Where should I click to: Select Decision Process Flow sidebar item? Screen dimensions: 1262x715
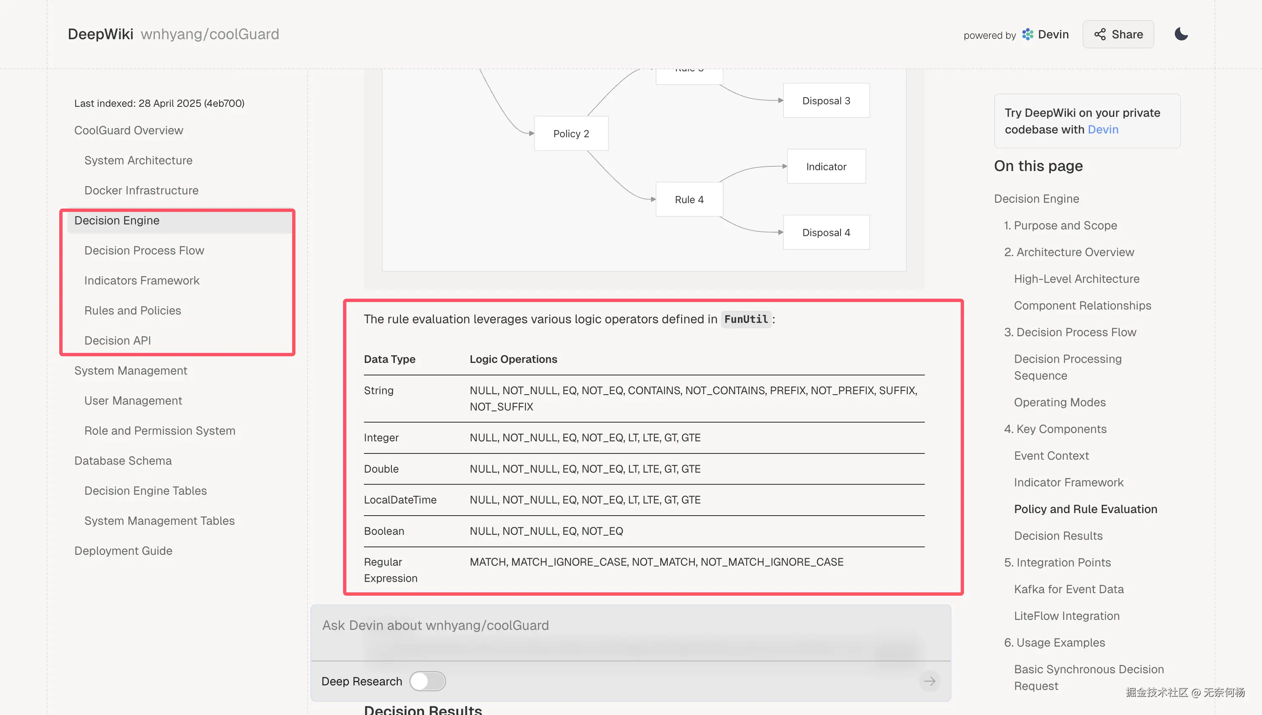click(x=144, y=250)
